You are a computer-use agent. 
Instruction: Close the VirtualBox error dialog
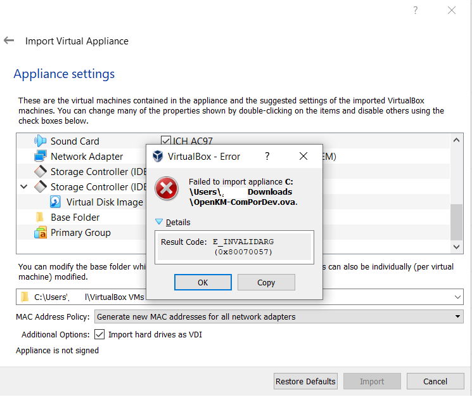tap(303, 156)
